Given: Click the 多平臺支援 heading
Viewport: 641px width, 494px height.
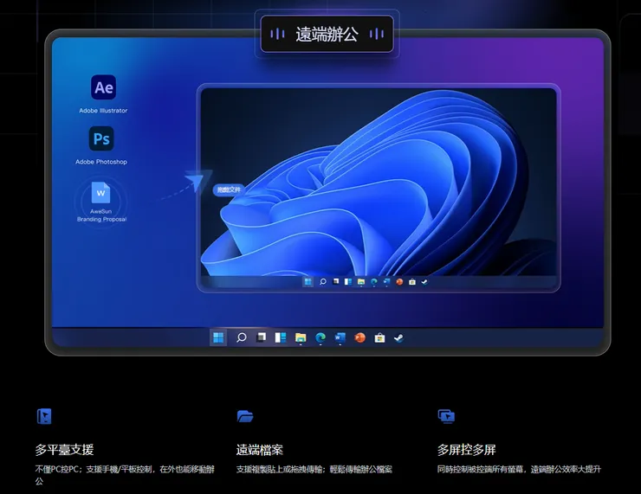Looking at the screenshot, I should (x=64, y=450).
